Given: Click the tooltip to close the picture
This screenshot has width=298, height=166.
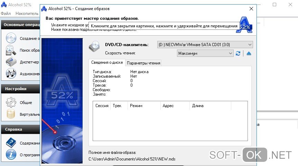Looking at the screenshot, I should coord(164,26).
